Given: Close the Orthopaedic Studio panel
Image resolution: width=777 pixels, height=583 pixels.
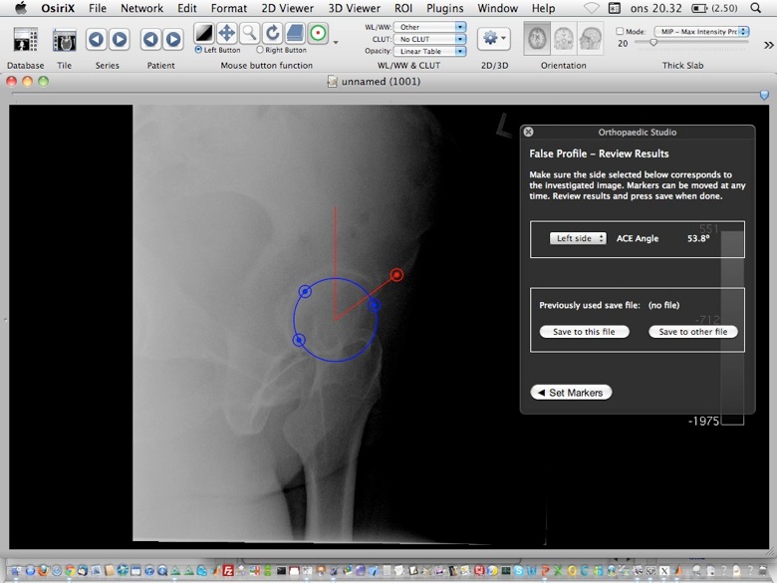Looking at the screenshot, I should (528, 132).
